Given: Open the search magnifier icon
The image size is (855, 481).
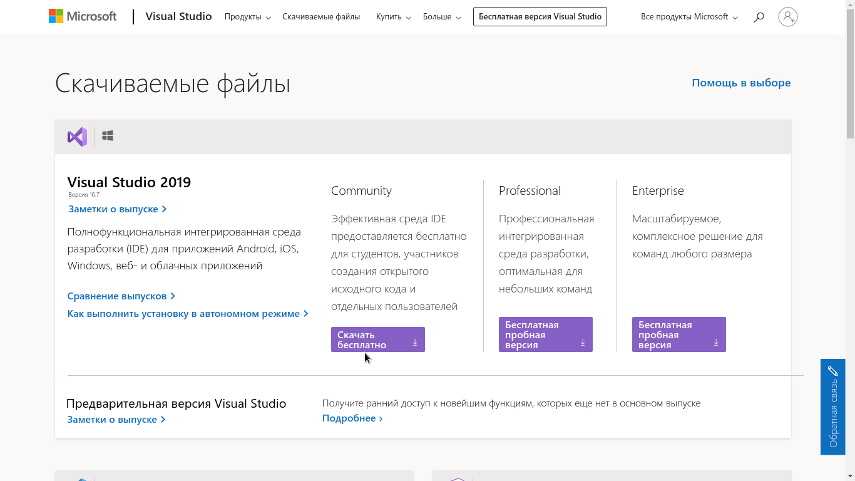Looking at the screenshot, I should click(x=759, y=17).
